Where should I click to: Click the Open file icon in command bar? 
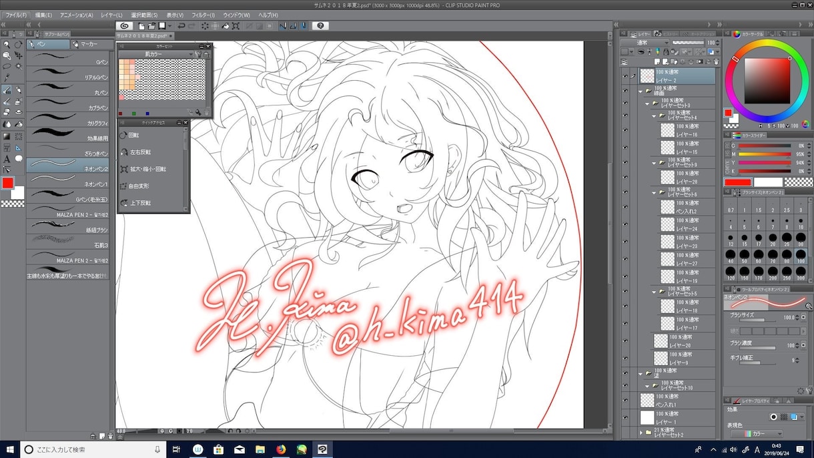coord(152,26)
